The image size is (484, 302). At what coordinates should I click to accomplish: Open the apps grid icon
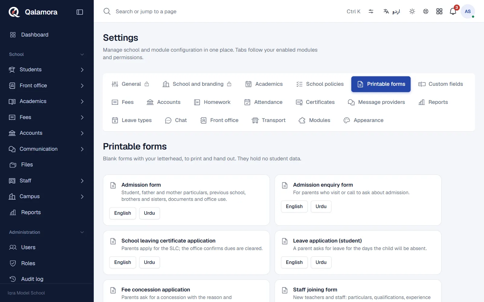pyautogui.click(x=439, y=11)
